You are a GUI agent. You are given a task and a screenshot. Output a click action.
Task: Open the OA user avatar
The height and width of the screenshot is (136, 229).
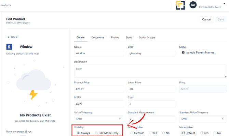click(x=193, y=5)
